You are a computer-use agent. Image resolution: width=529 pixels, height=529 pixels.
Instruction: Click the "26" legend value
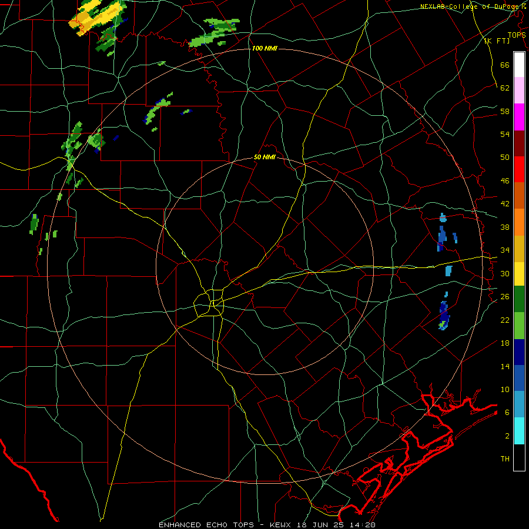(x=505, y=297)
